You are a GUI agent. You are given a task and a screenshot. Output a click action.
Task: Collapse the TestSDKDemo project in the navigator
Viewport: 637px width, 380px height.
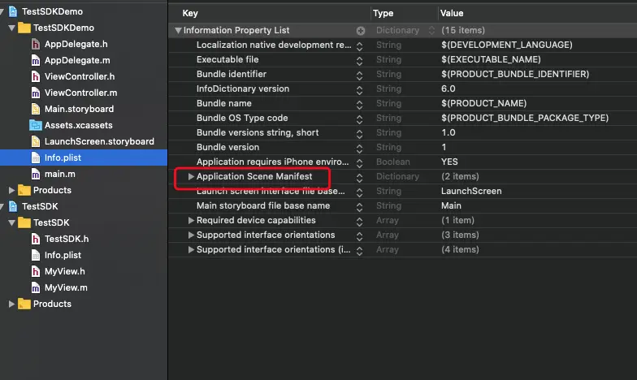point(3,11)
